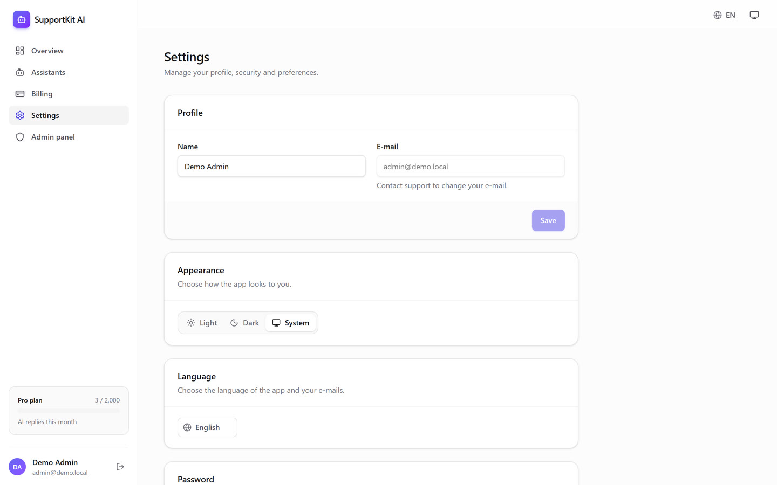Select System appearance mode
This screenshot has width=777, height=485.
tap(290, 323)
